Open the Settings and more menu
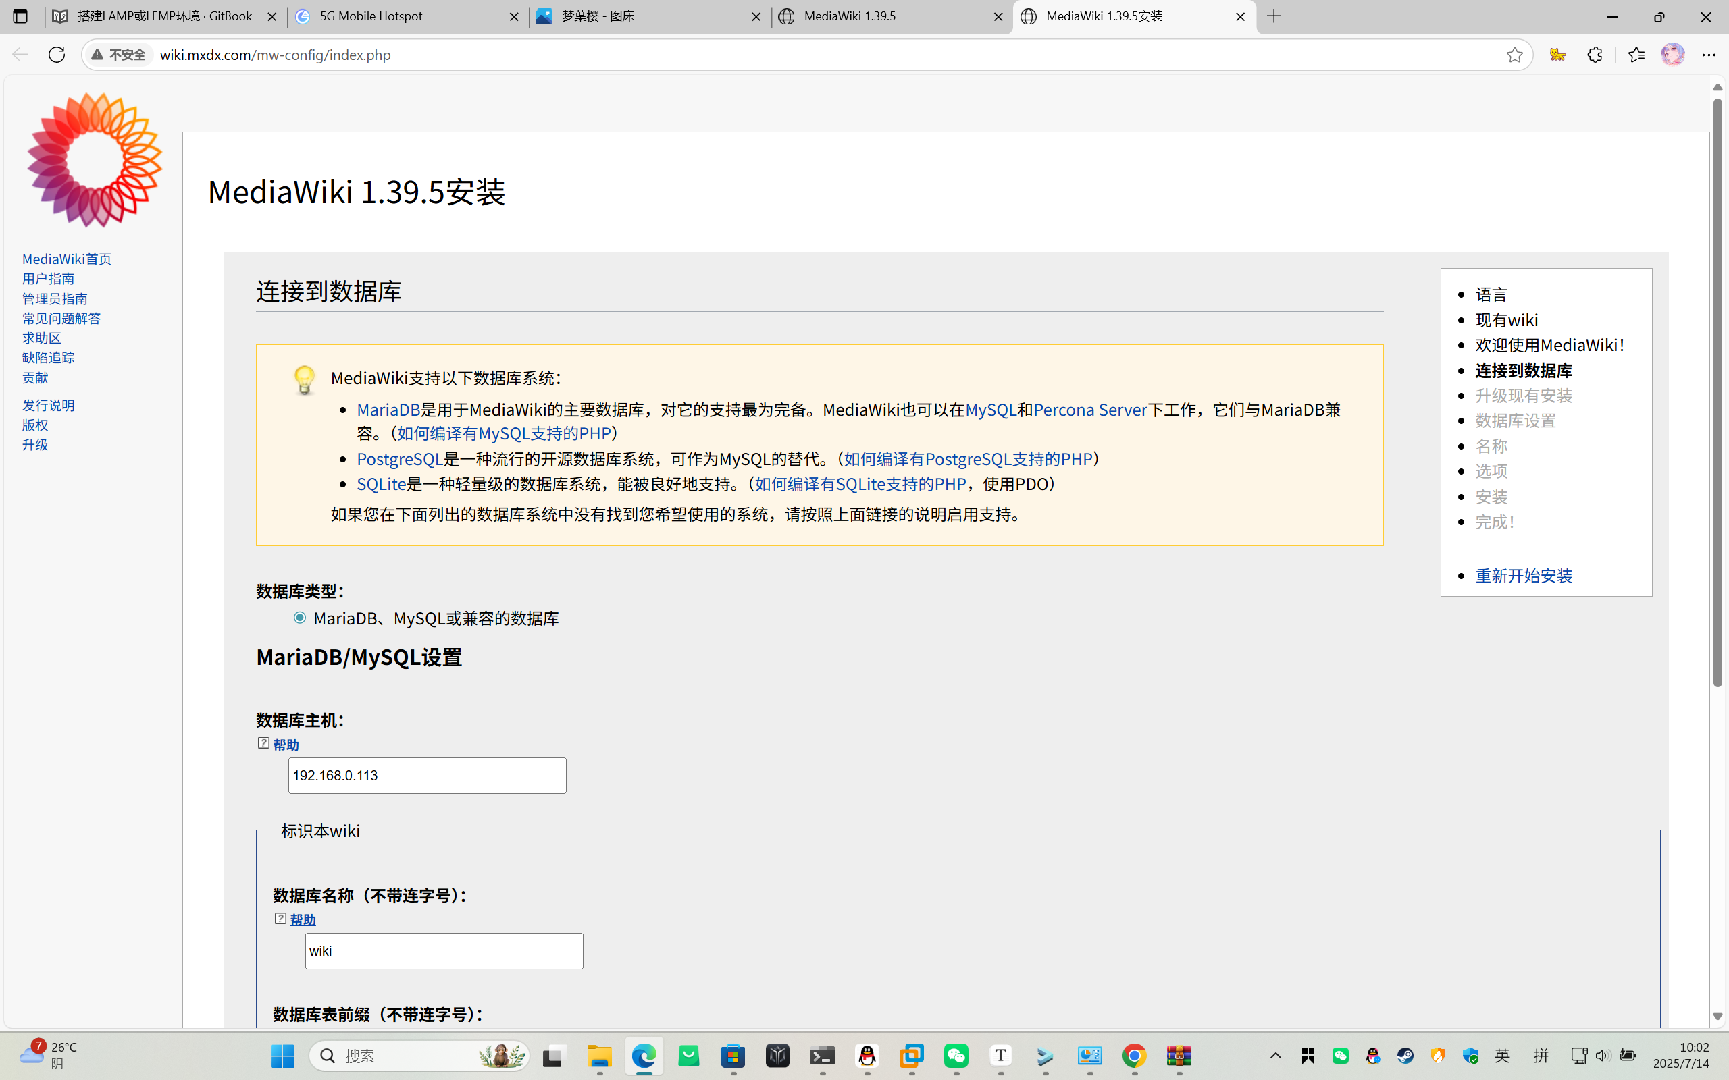 [x=1709, y=54]
